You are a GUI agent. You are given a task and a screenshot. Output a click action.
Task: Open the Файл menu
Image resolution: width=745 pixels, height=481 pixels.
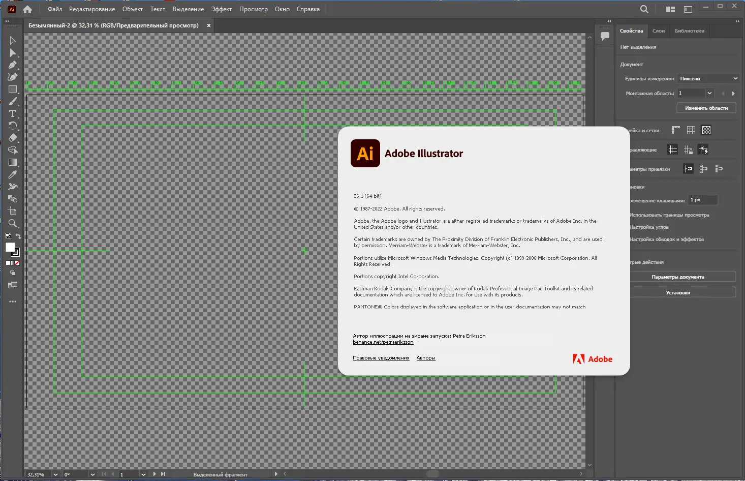55,9
